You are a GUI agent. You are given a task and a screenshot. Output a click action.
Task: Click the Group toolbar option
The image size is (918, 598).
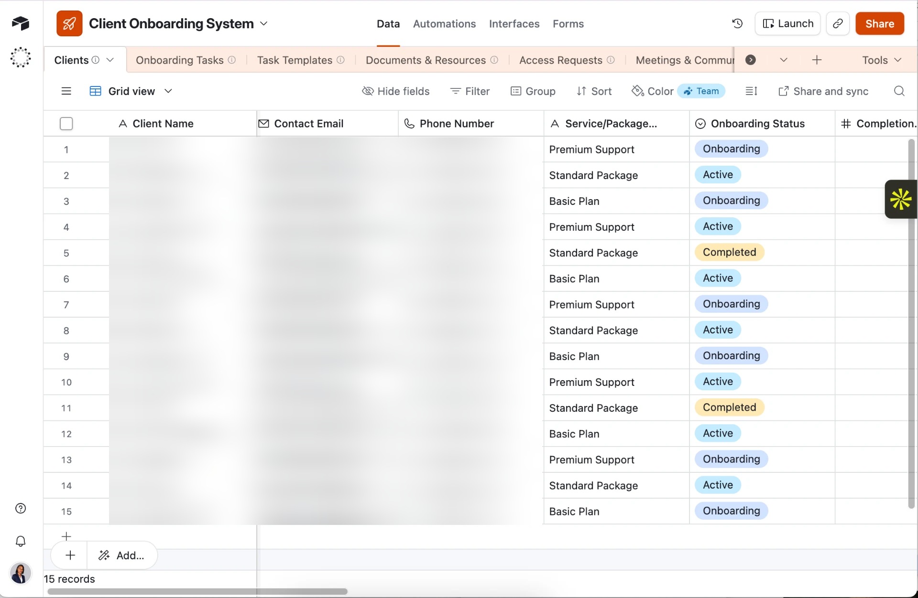533,91
